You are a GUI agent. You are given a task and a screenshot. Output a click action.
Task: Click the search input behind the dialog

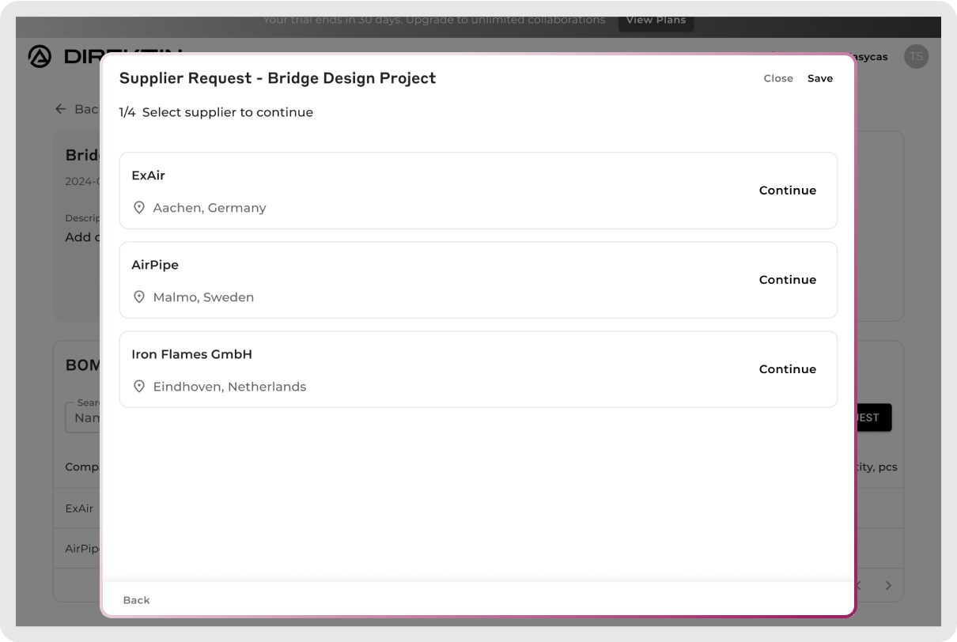coord(83,417)
